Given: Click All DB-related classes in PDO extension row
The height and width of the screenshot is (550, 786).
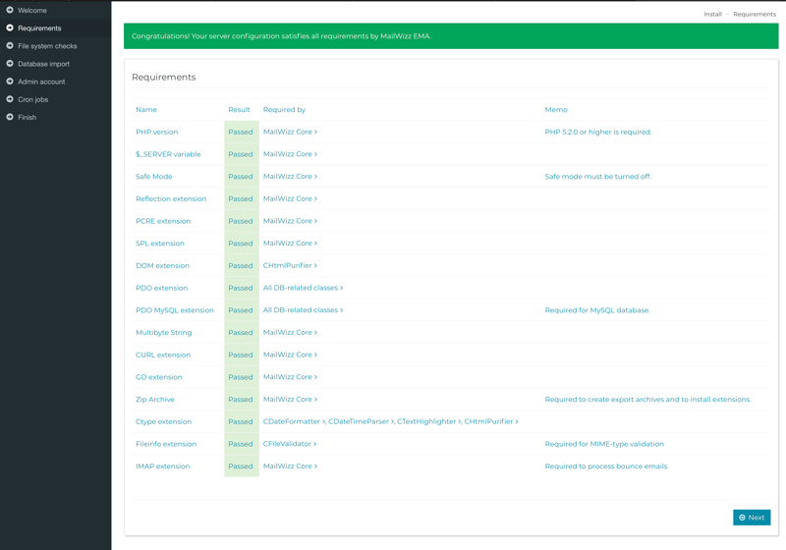Looking at the screenshot, I should coord(303,288).
